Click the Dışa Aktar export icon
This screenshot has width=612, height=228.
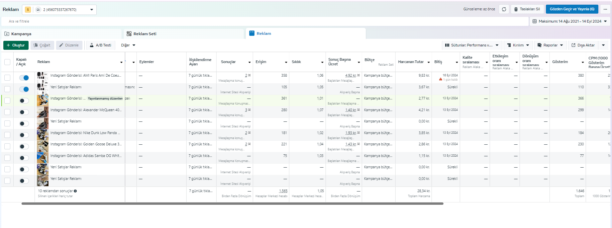(x=573, y=45)
